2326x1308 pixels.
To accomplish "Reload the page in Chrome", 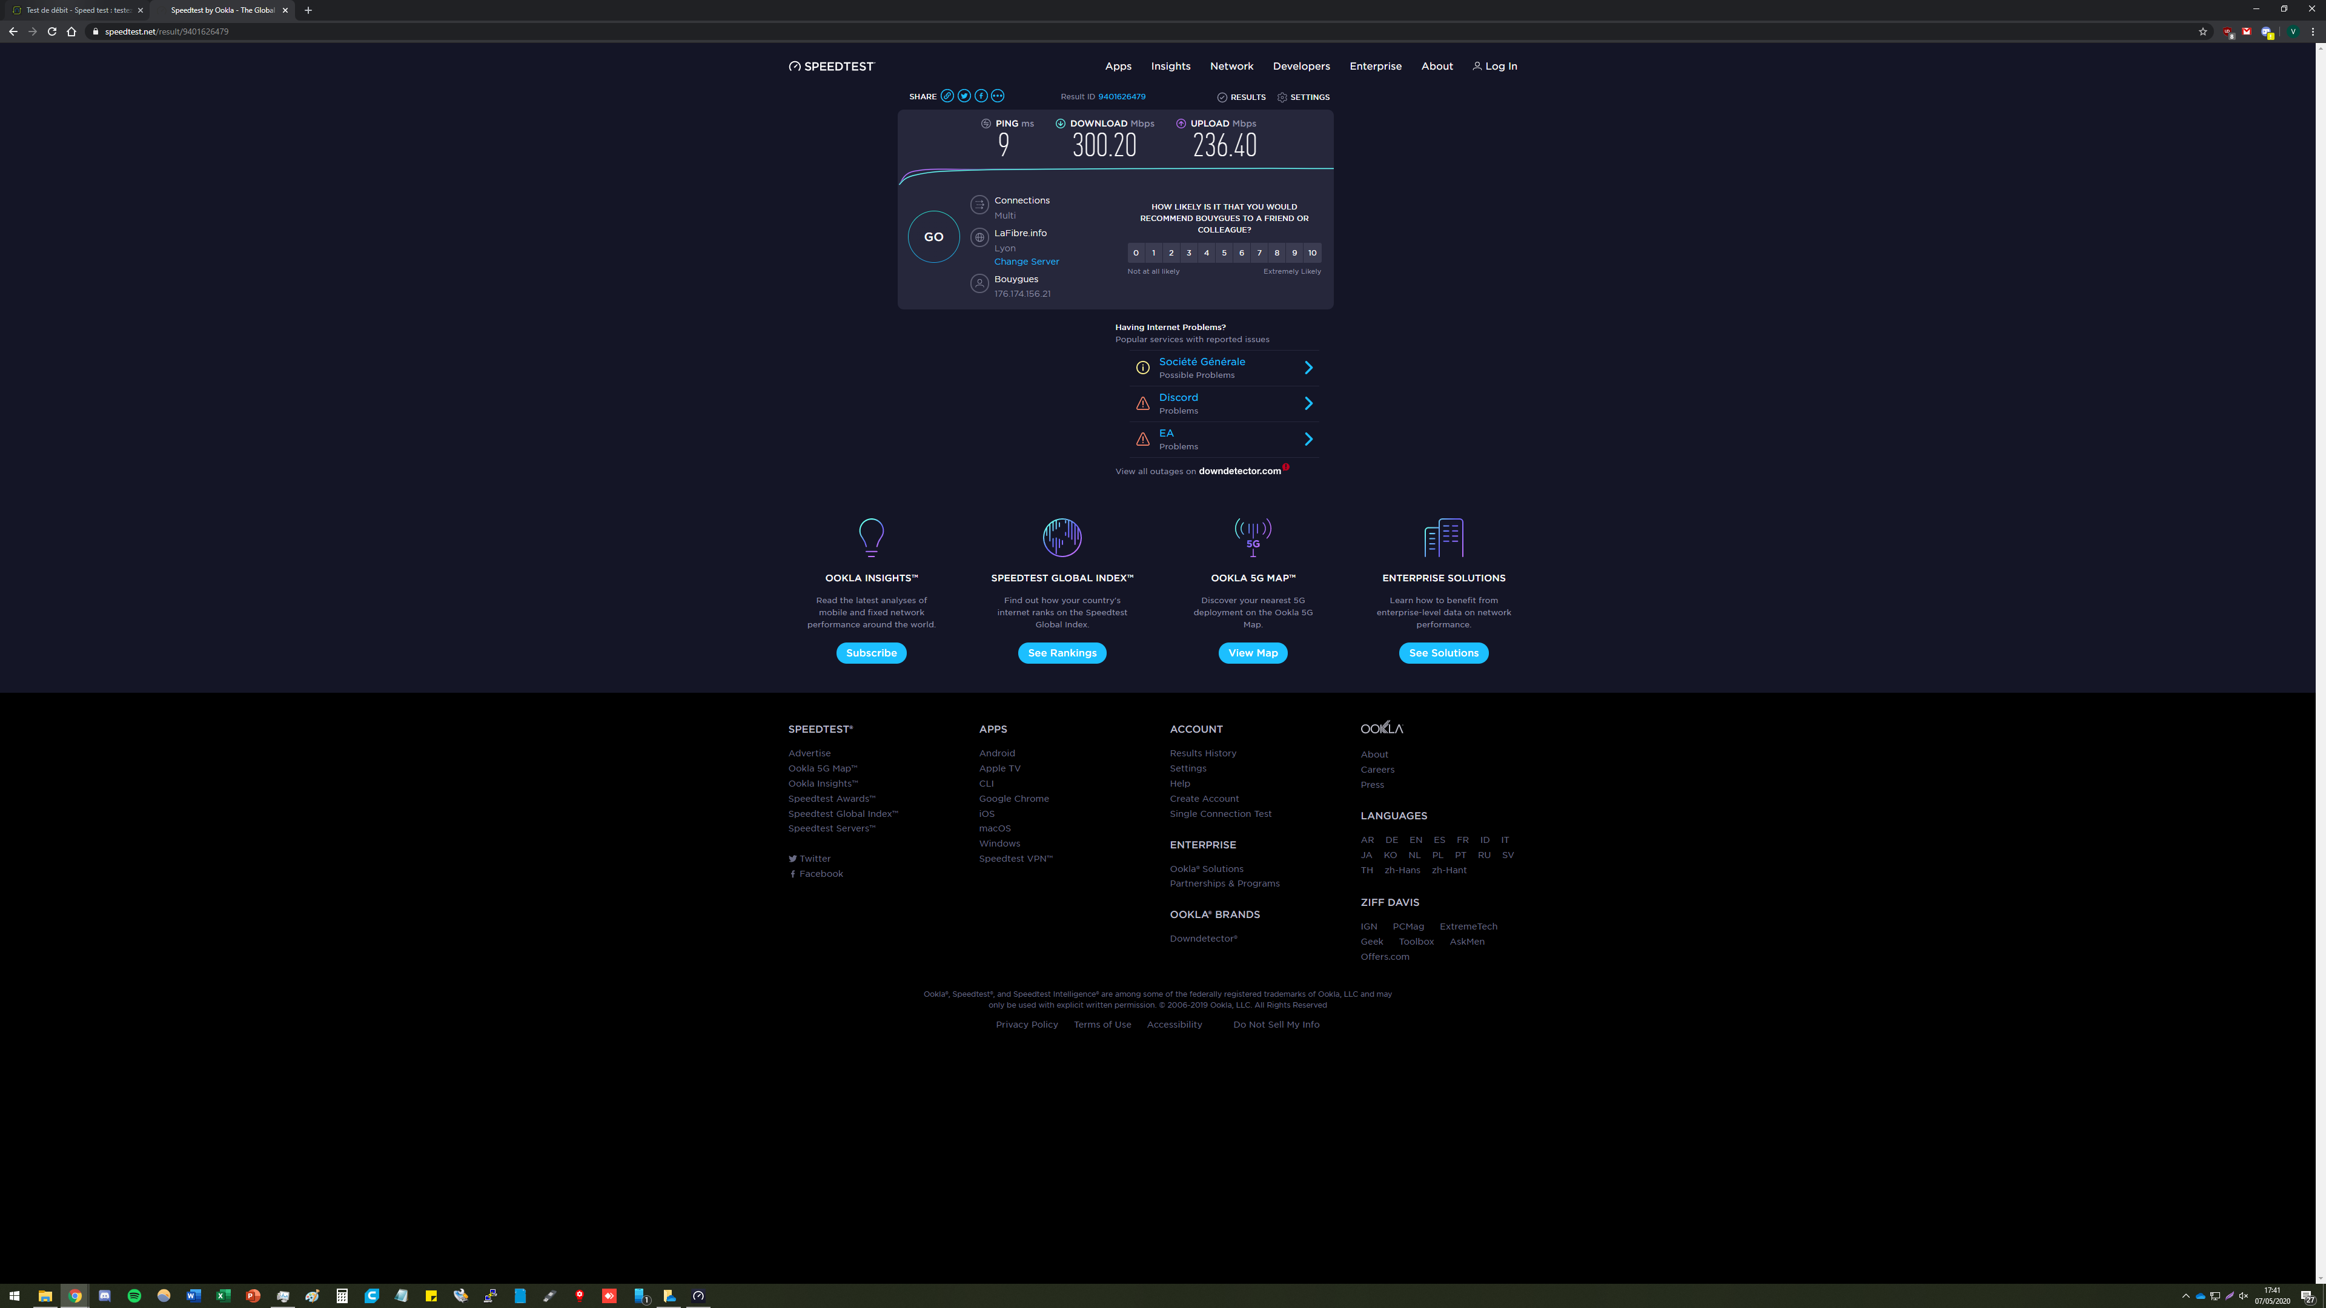I will (x=52, y=31).
